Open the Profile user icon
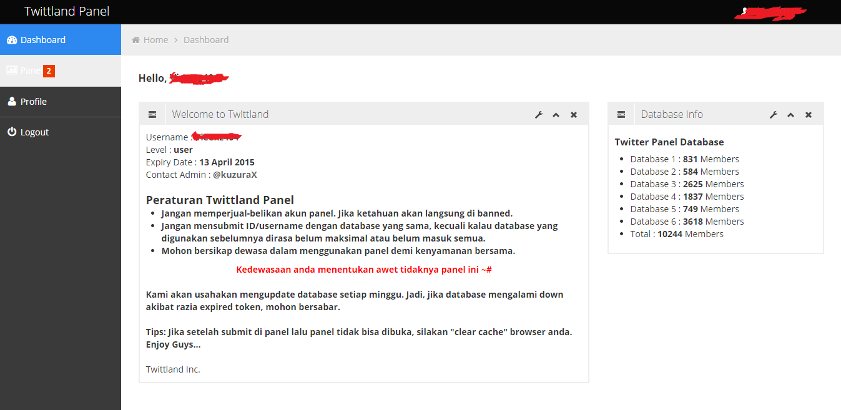Image resolution: width=841 pixels, height=410 pixels. pos(12,101)
